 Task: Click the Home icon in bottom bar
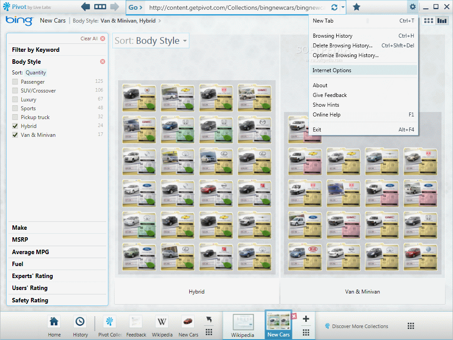54,321
